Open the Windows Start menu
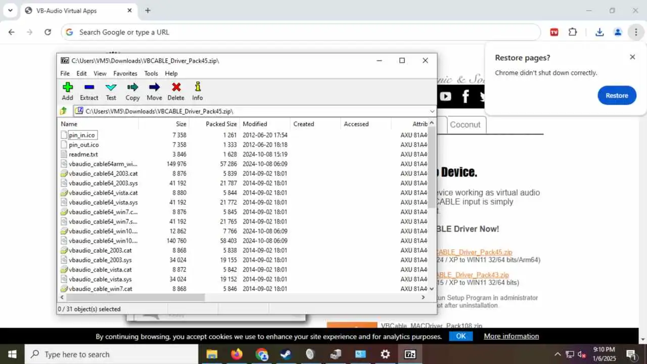The width and height of the screenshot is (647, 364). coord(12,354)
